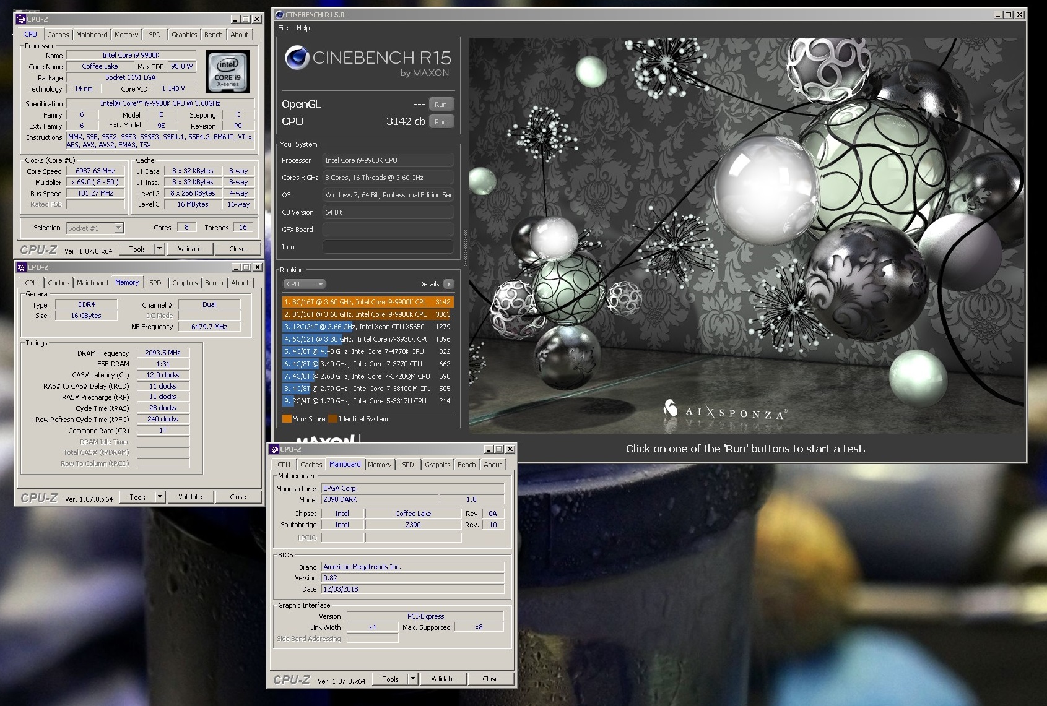Open the File menu in Cinebench
This screenshot has width=1047, height=706.
click(x=283, y=28)
